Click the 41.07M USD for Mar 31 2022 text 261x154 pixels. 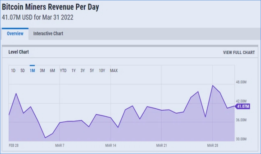click(x=38, y=17)
